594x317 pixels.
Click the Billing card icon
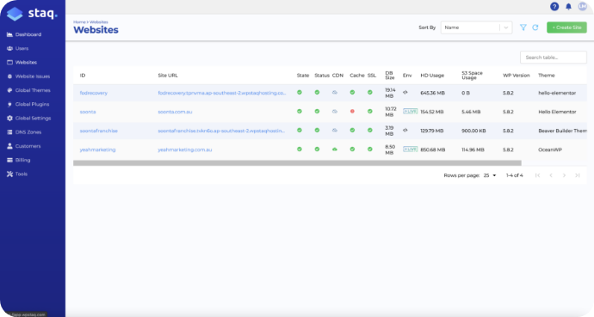tap(9, 160)
